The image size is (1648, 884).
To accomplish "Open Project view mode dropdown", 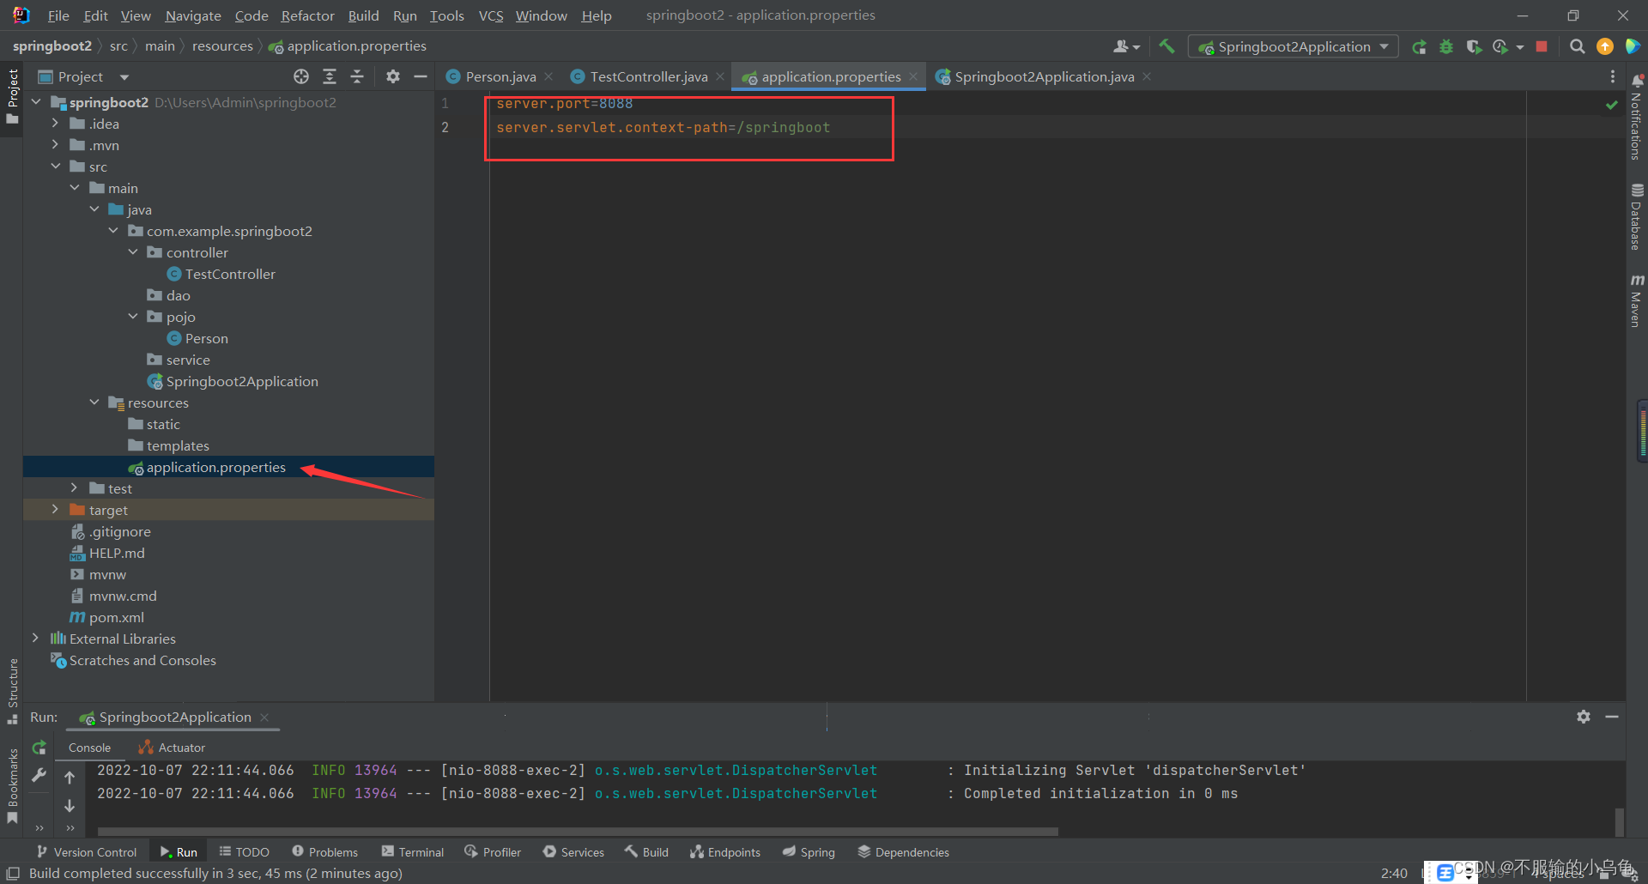I will click(124, 77).
